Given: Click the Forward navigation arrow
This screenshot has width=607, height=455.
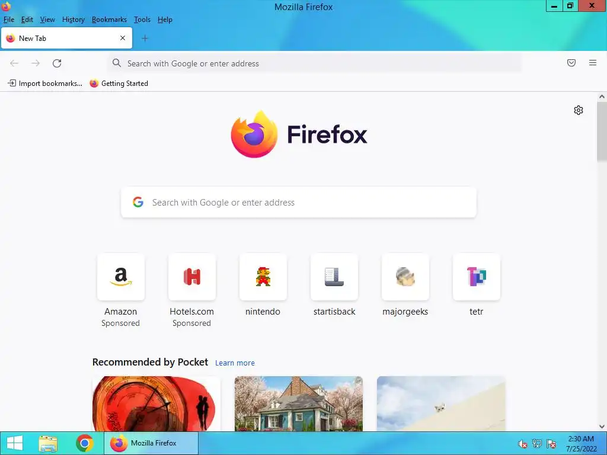Looking at the screenshot, I should point(35,63).
